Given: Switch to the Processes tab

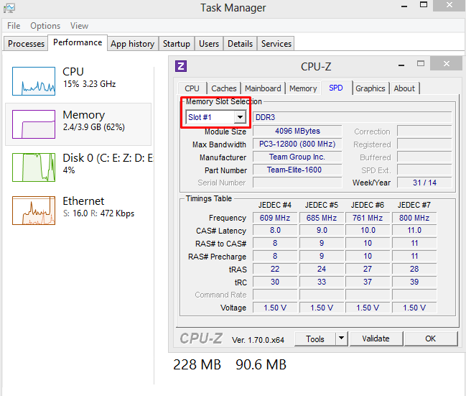Looking at the screenshot, I should pos(26,44).
